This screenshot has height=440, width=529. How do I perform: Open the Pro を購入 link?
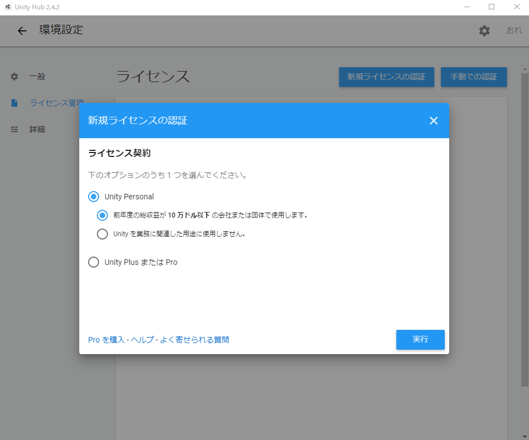pos(106,340)
